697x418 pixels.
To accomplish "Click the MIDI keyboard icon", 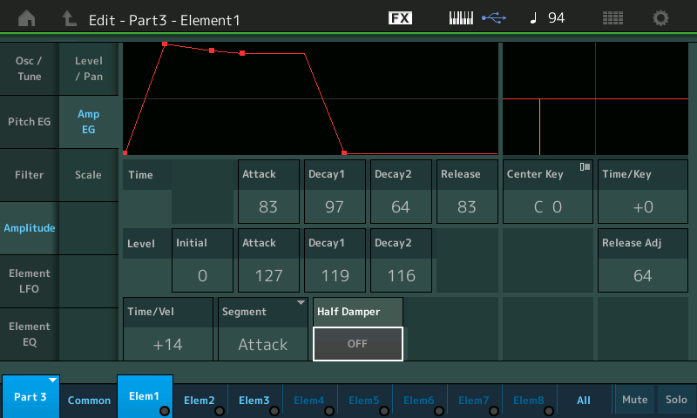I will pyautogui.click(x=464, y=18).
